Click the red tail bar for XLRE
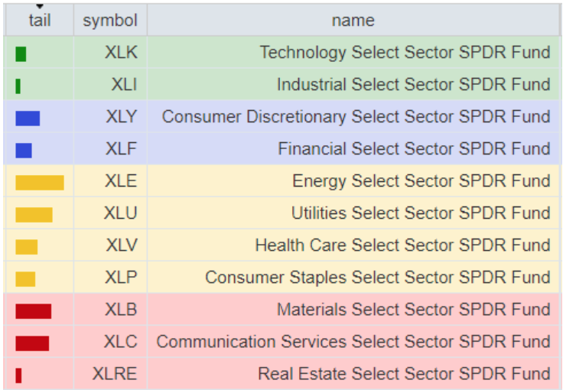The image size is (563, 390). pyautogui.click(x=18, y=375)
